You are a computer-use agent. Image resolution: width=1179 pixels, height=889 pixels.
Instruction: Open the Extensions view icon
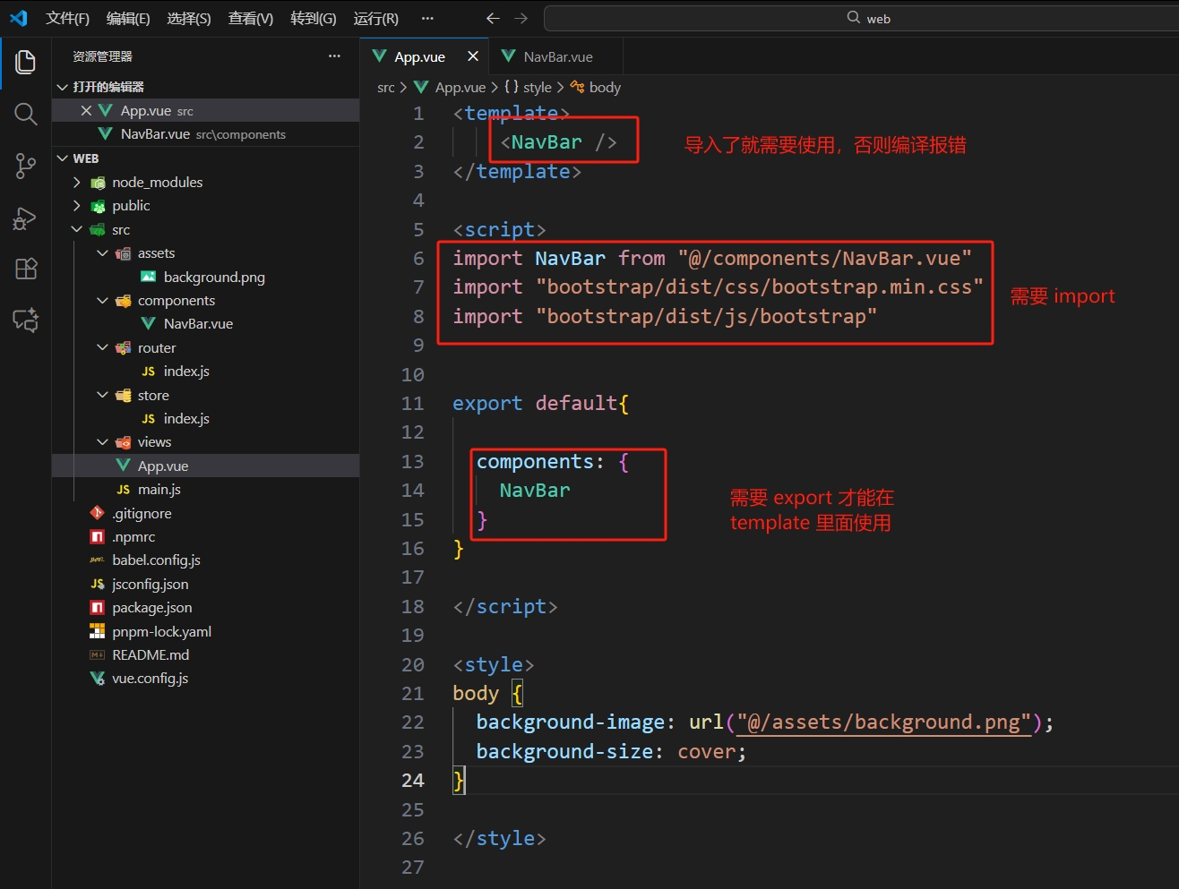25,269
